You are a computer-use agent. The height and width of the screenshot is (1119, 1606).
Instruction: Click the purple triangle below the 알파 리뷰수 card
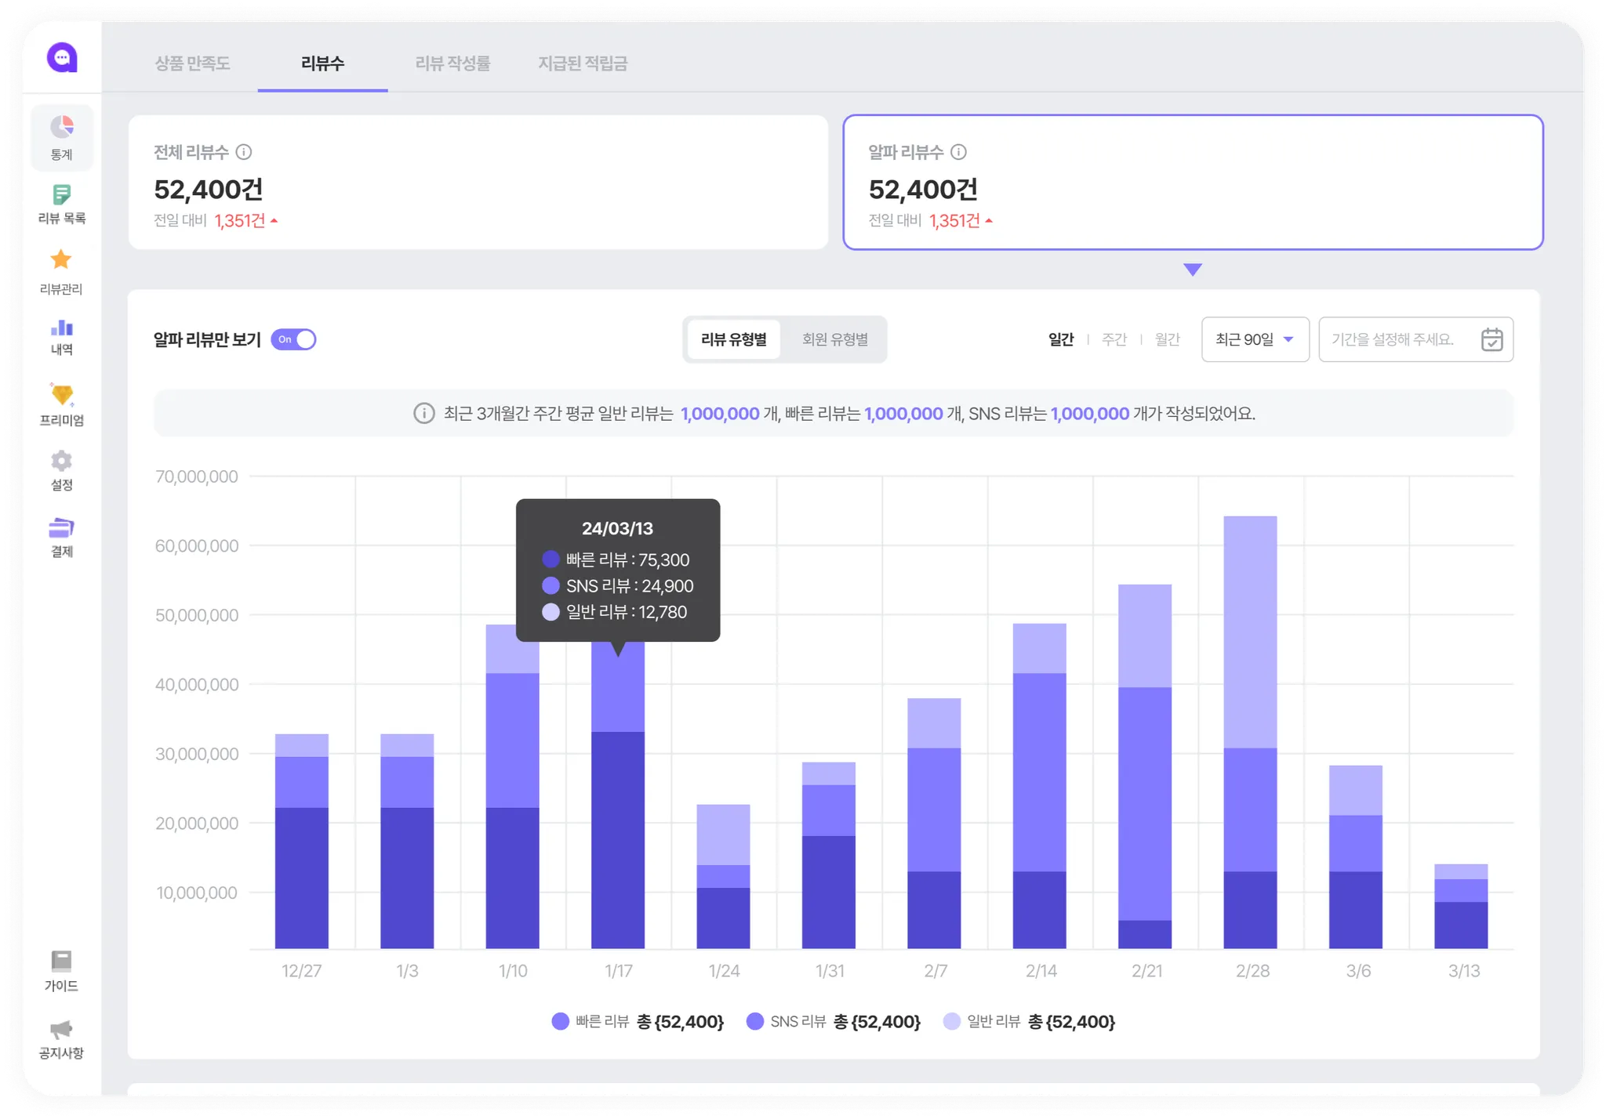[x=1193, y=270]
